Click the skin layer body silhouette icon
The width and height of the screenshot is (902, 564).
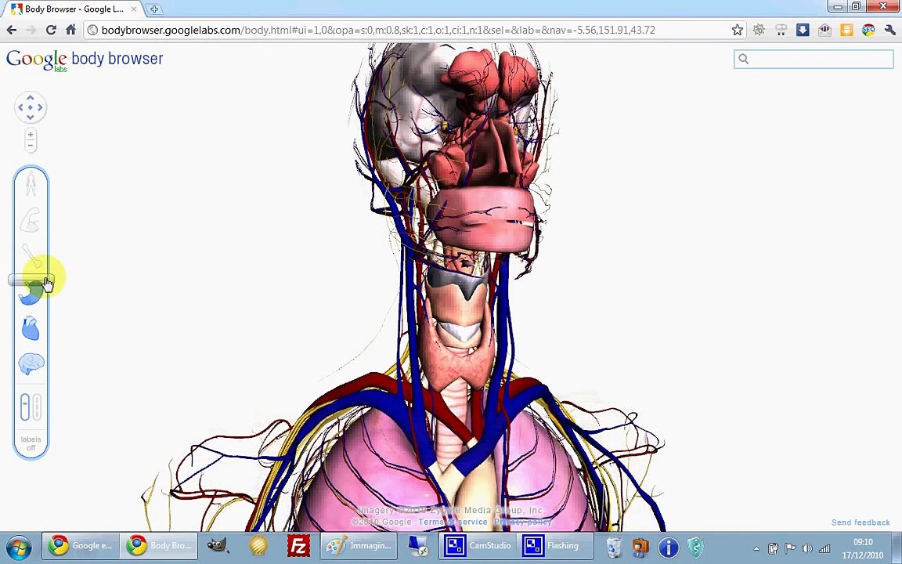click(x=31, y=184)
